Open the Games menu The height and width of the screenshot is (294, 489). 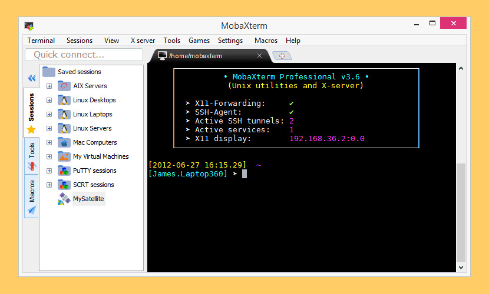click(199, 41)
